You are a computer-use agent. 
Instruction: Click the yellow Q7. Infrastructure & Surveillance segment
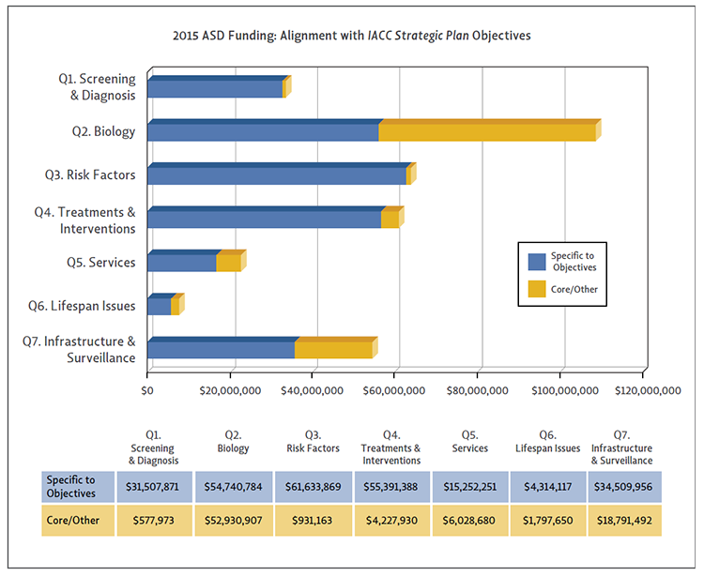tap(333, 349)
